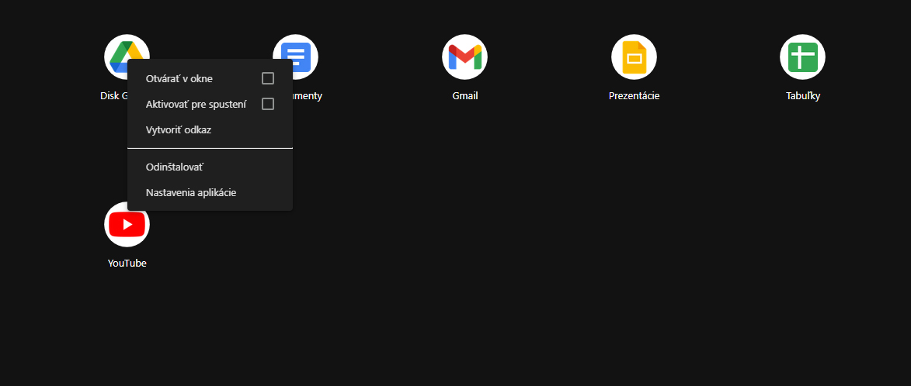Click the Otvárať v okne menu label
Viewport: 911px width, 386px height.
pos(179,79)
